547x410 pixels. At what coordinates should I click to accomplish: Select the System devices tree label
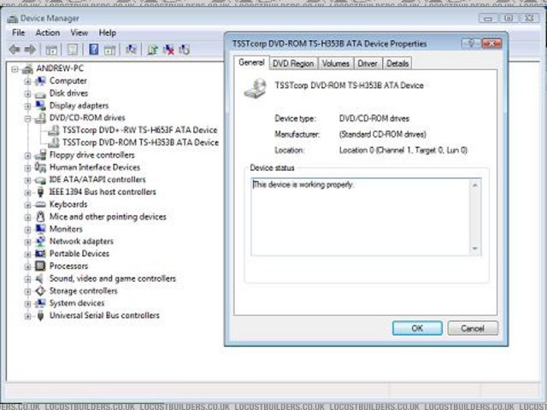click(x=77, y=303)
